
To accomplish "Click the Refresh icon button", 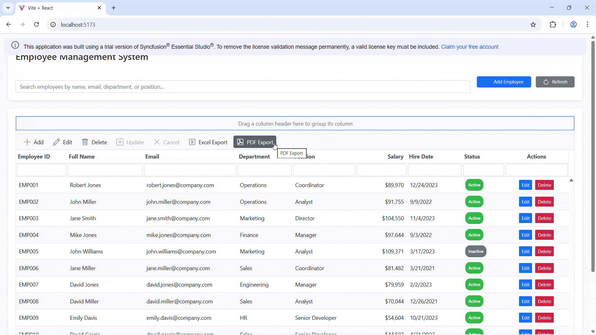I will pos(547,82).
